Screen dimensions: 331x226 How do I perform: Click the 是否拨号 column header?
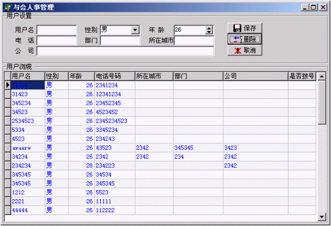(302, 76)
